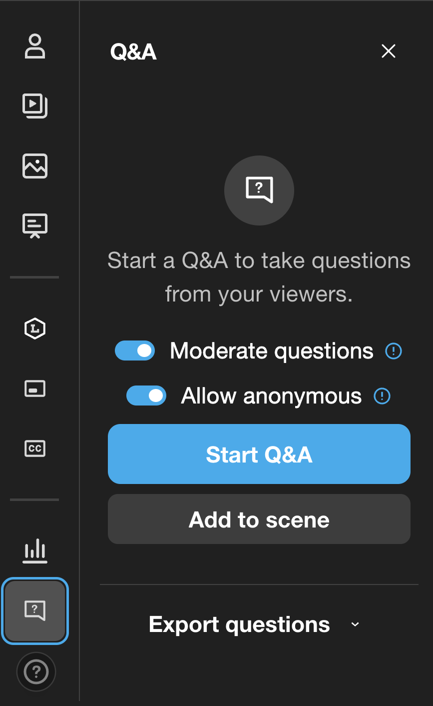Open the logo branding icon

35,328
